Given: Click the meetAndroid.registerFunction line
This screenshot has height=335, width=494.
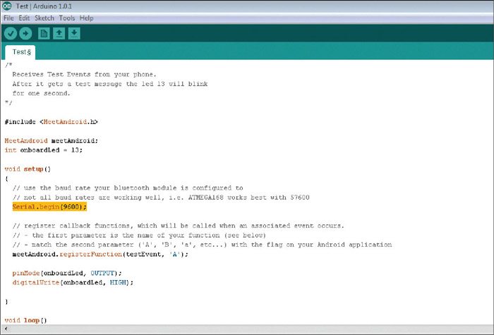Looking at the screenshot, I should pos(100,254).
